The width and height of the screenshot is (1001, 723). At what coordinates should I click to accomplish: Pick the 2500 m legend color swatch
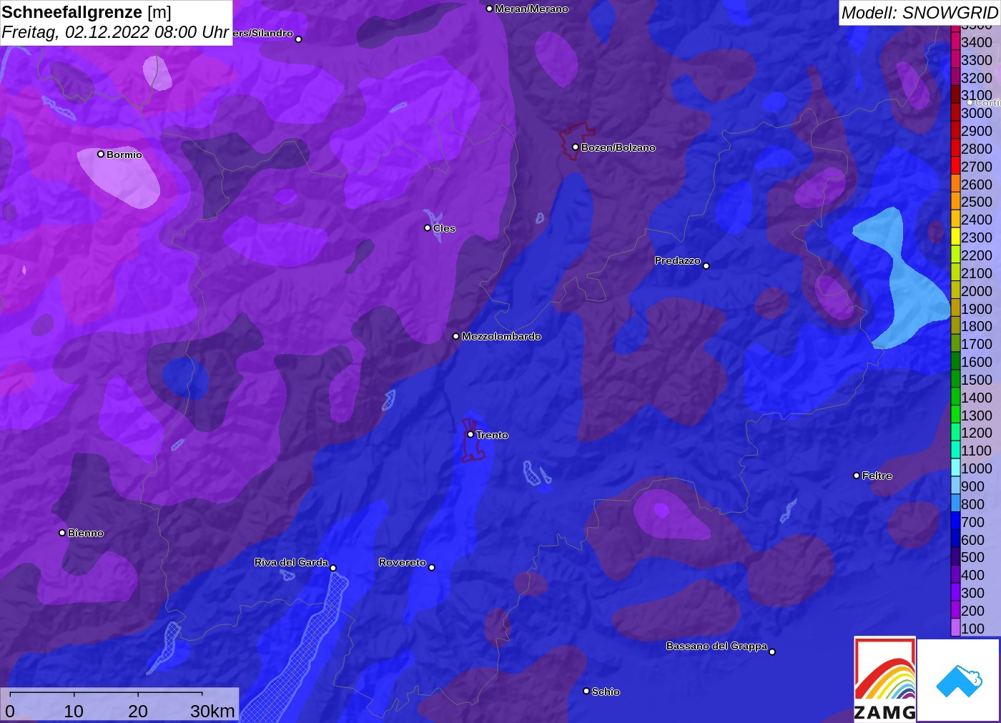pyautogui.click(x=955, y=202)
